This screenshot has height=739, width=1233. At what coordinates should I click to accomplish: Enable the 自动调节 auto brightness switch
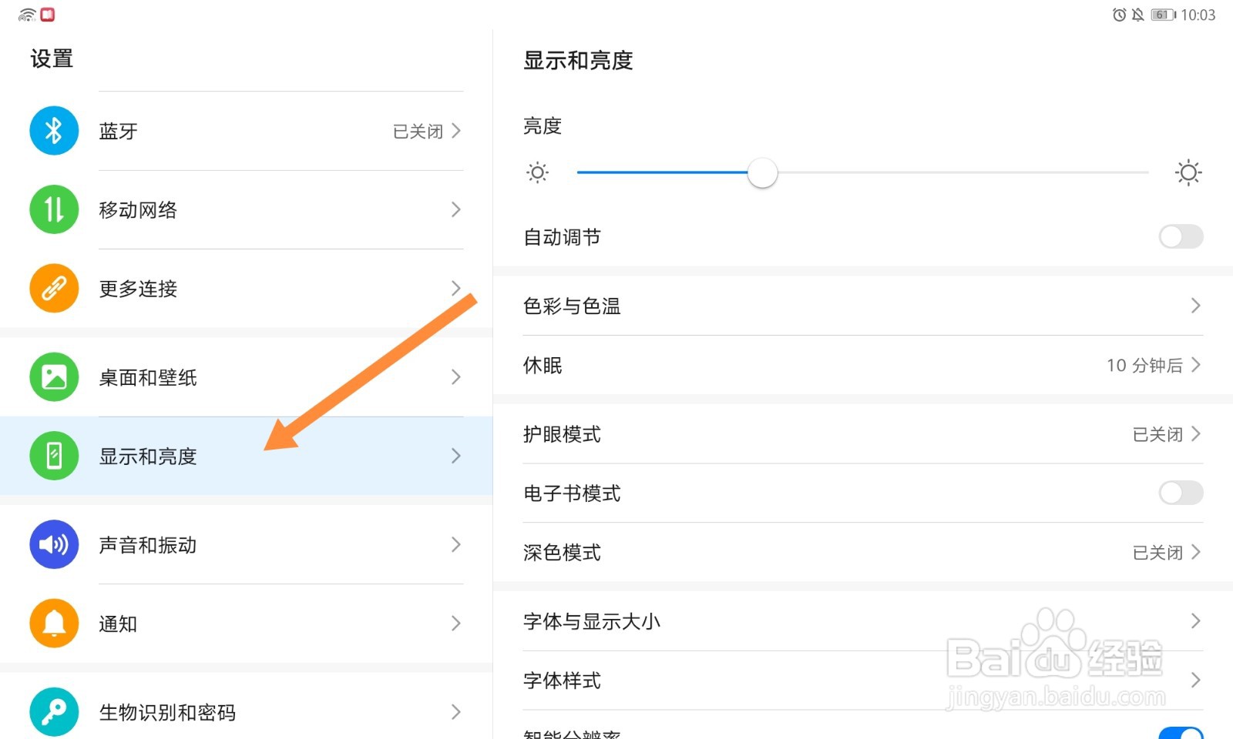coord(1181,236)
